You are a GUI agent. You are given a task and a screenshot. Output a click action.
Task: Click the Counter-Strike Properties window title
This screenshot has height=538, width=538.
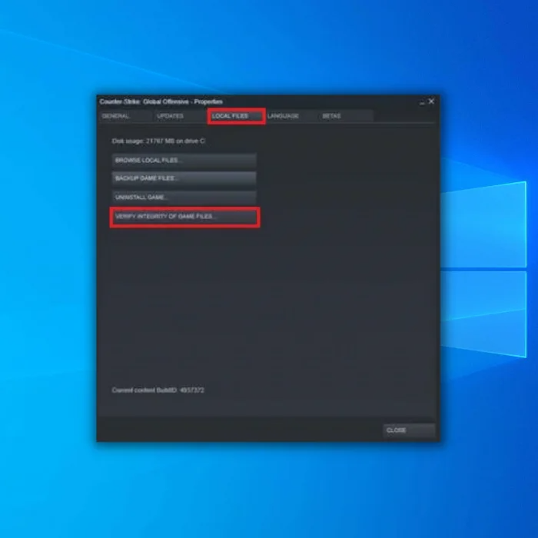click(161, 101)
